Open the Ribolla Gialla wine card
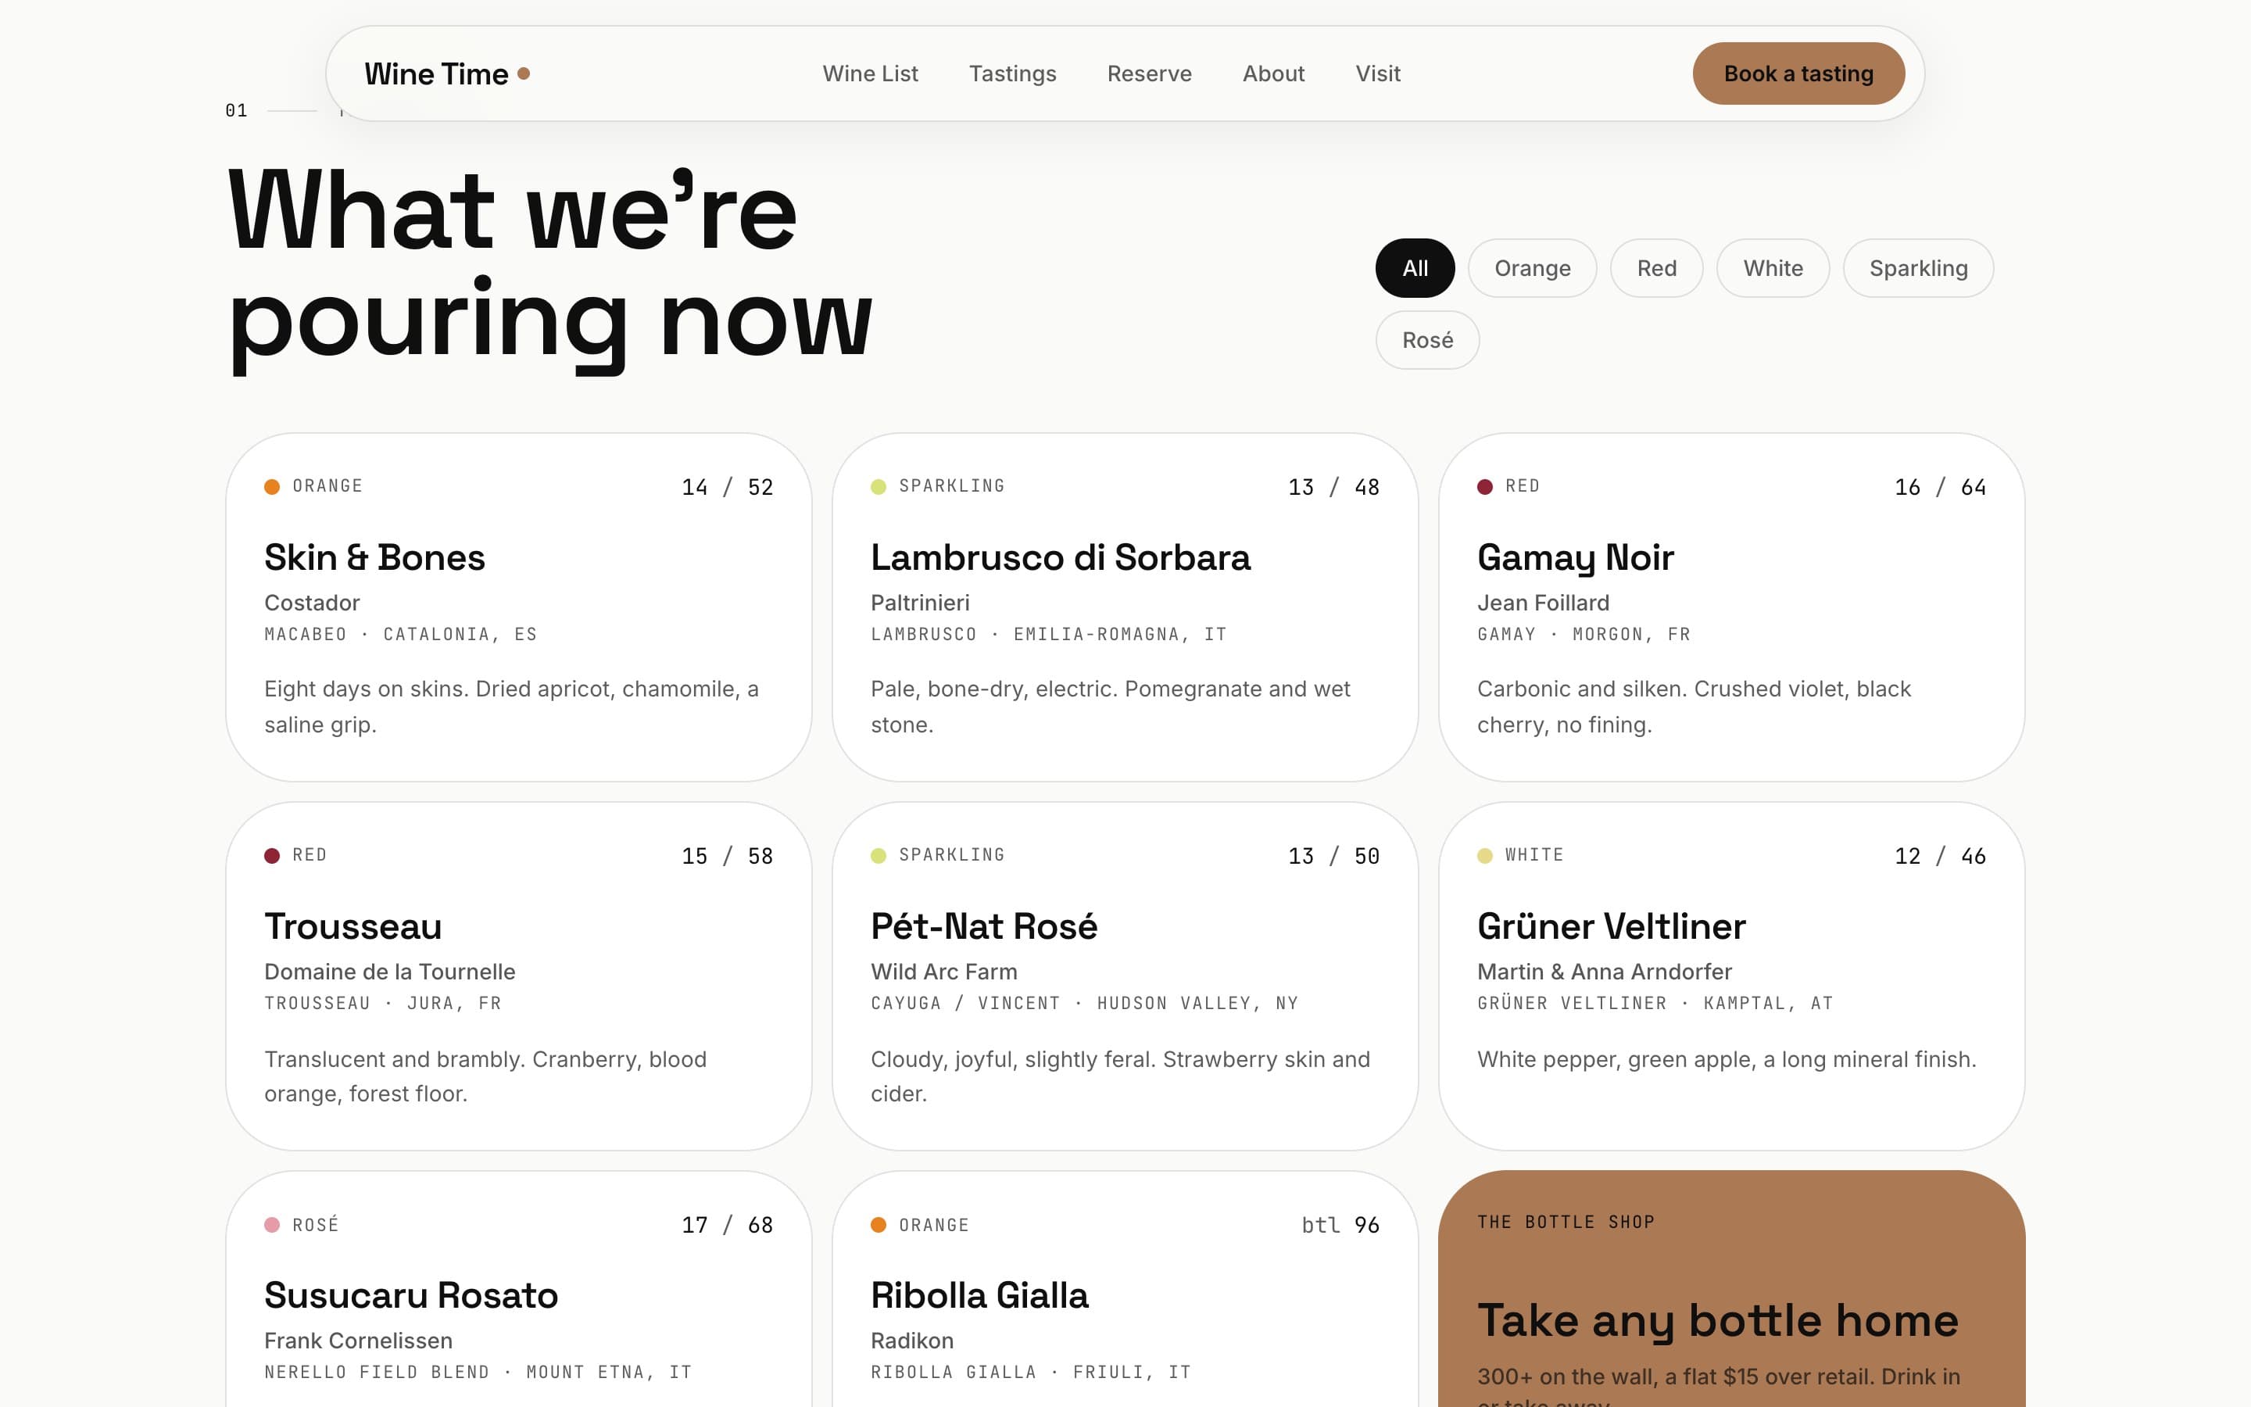Viewport: 2251px width, 1407px height. click(x=1125, y=1289)
